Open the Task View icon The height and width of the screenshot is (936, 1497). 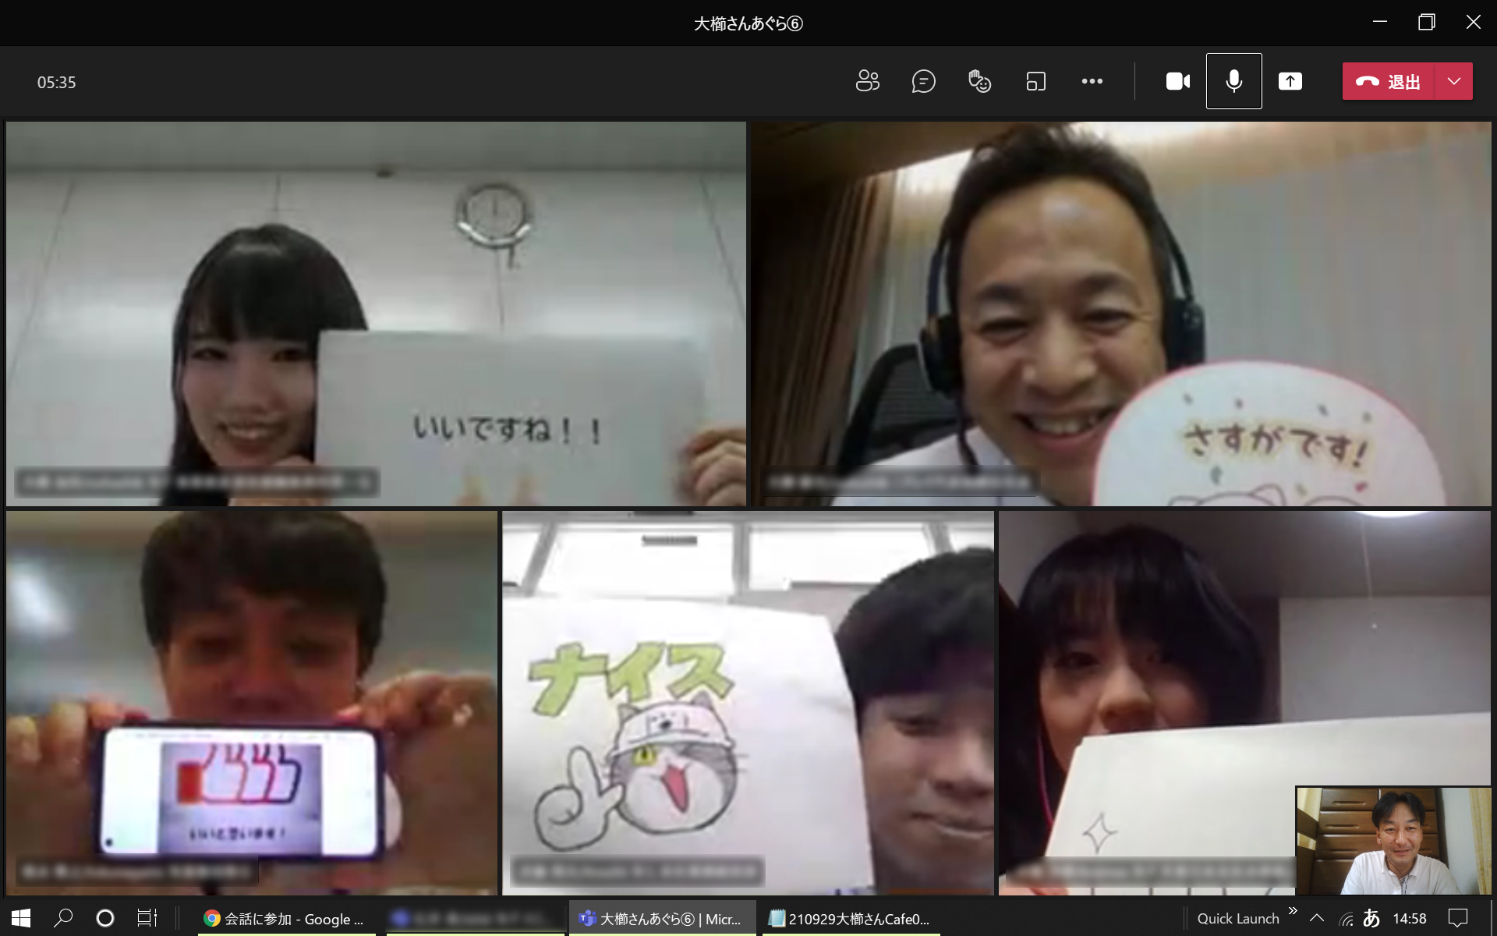click(x=147, y=918)
